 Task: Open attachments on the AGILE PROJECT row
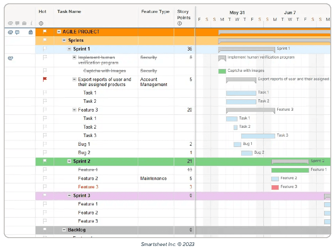click(x=10, y=32)
